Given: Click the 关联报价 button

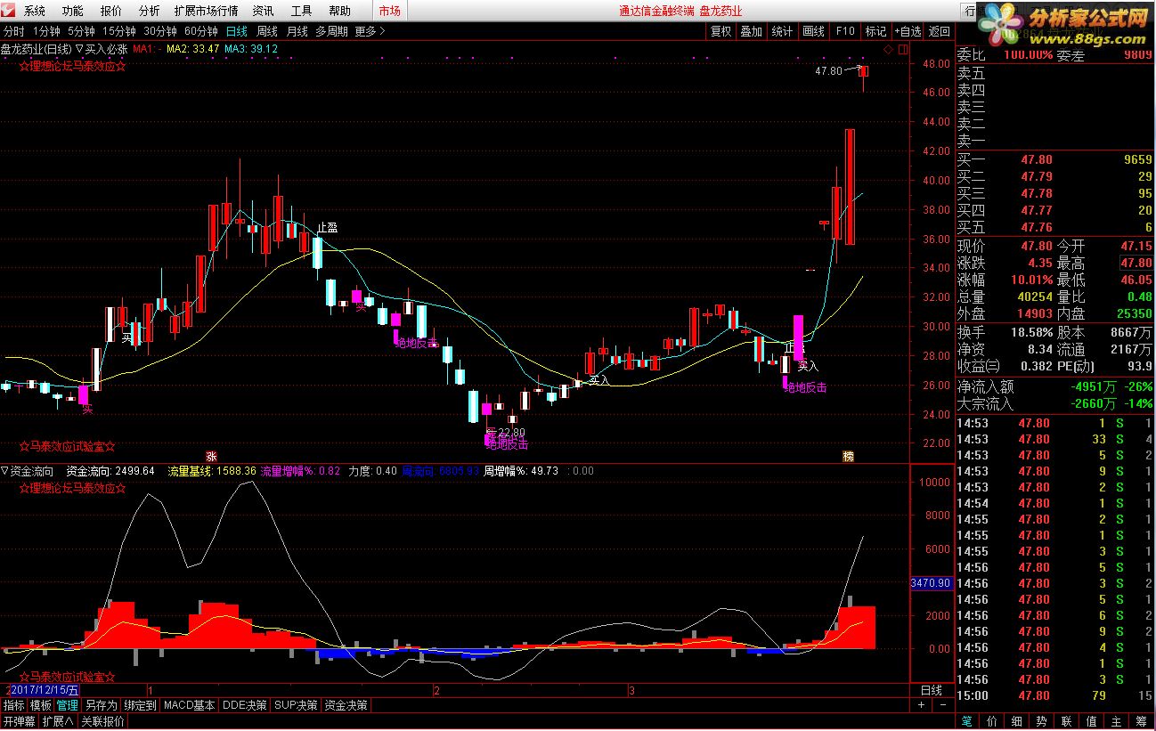Looking at the screenshot, I should (103, 721).
